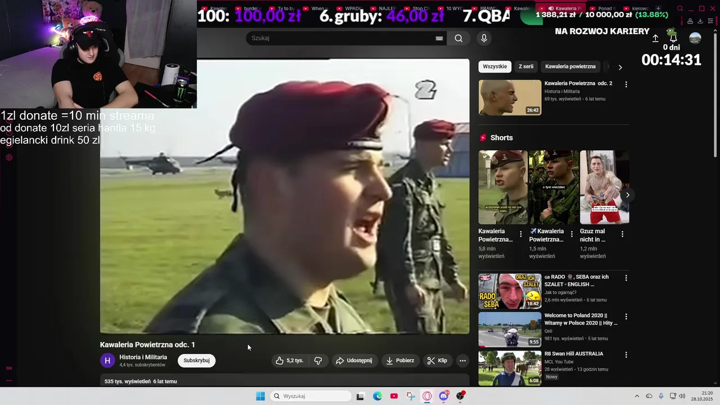
Task: Open the Gzuz mal nicht short thumbnail
Action: [x=605, y=187]
